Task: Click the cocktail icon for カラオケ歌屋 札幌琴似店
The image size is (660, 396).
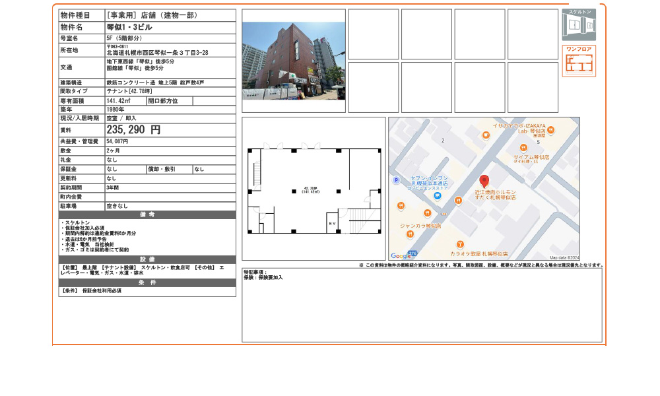Action: [460, 244]
